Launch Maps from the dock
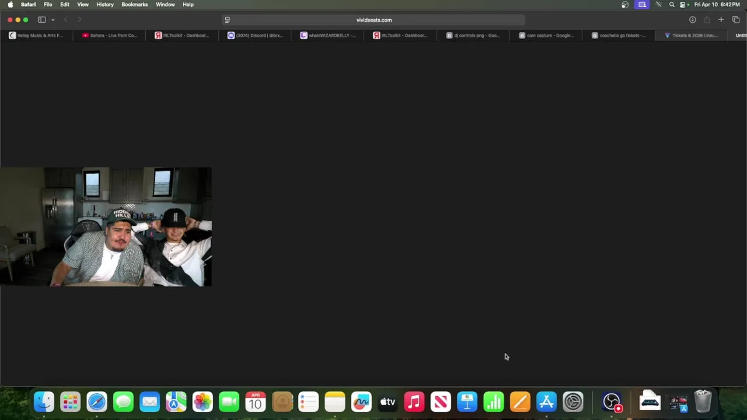 point(176,402)
